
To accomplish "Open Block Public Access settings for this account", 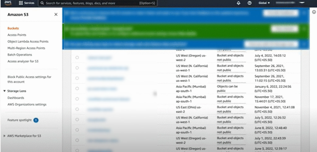I will 29,79.
